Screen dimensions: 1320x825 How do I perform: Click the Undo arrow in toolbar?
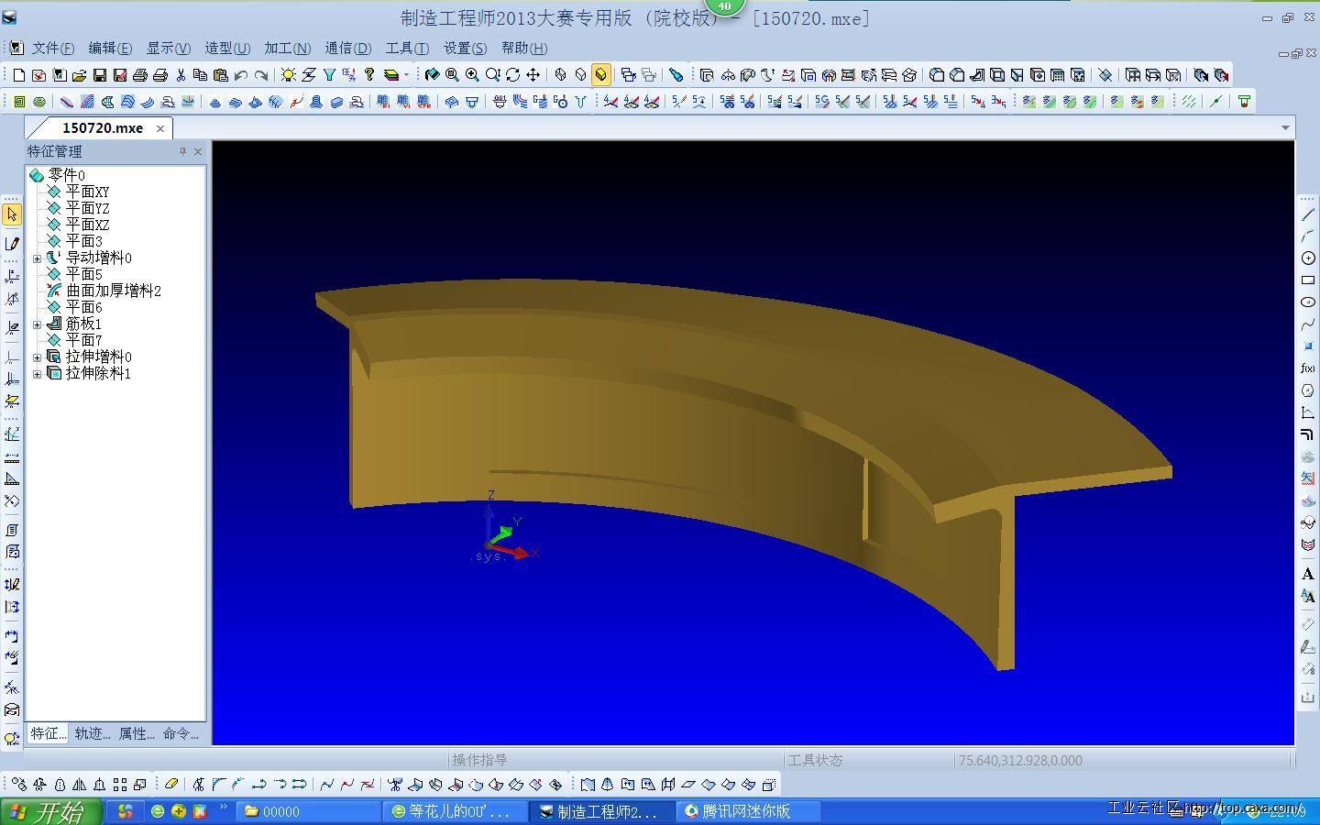click(x=241, y=75)
